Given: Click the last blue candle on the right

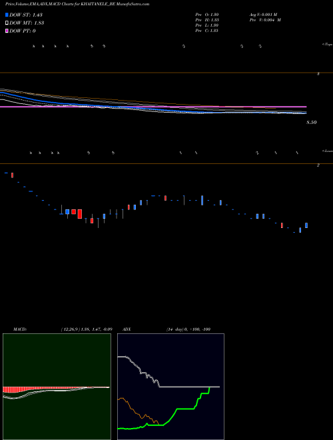Looking at the screenshot, I should coord(306,225).
